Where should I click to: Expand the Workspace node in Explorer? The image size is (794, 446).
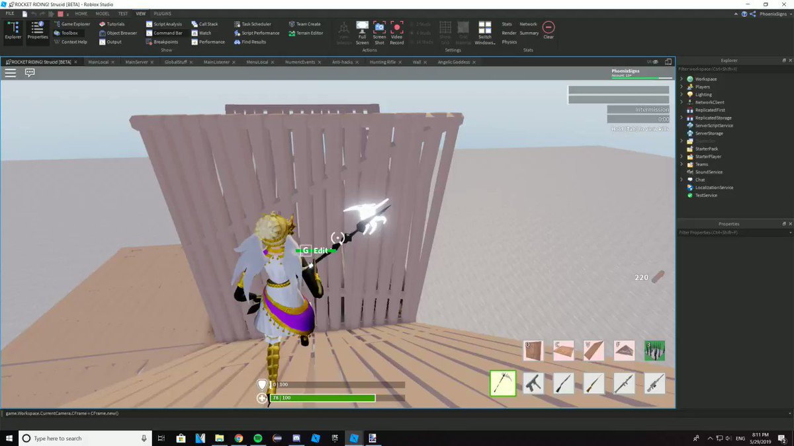pos(682,79)
